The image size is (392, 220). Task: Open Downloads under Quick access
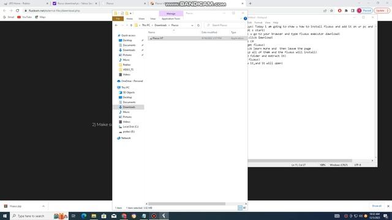click(x=129, y=50)
